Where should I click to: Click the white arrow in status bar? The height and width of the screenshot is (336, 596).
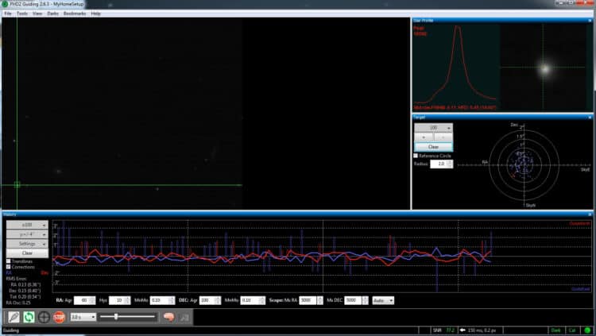462,330
